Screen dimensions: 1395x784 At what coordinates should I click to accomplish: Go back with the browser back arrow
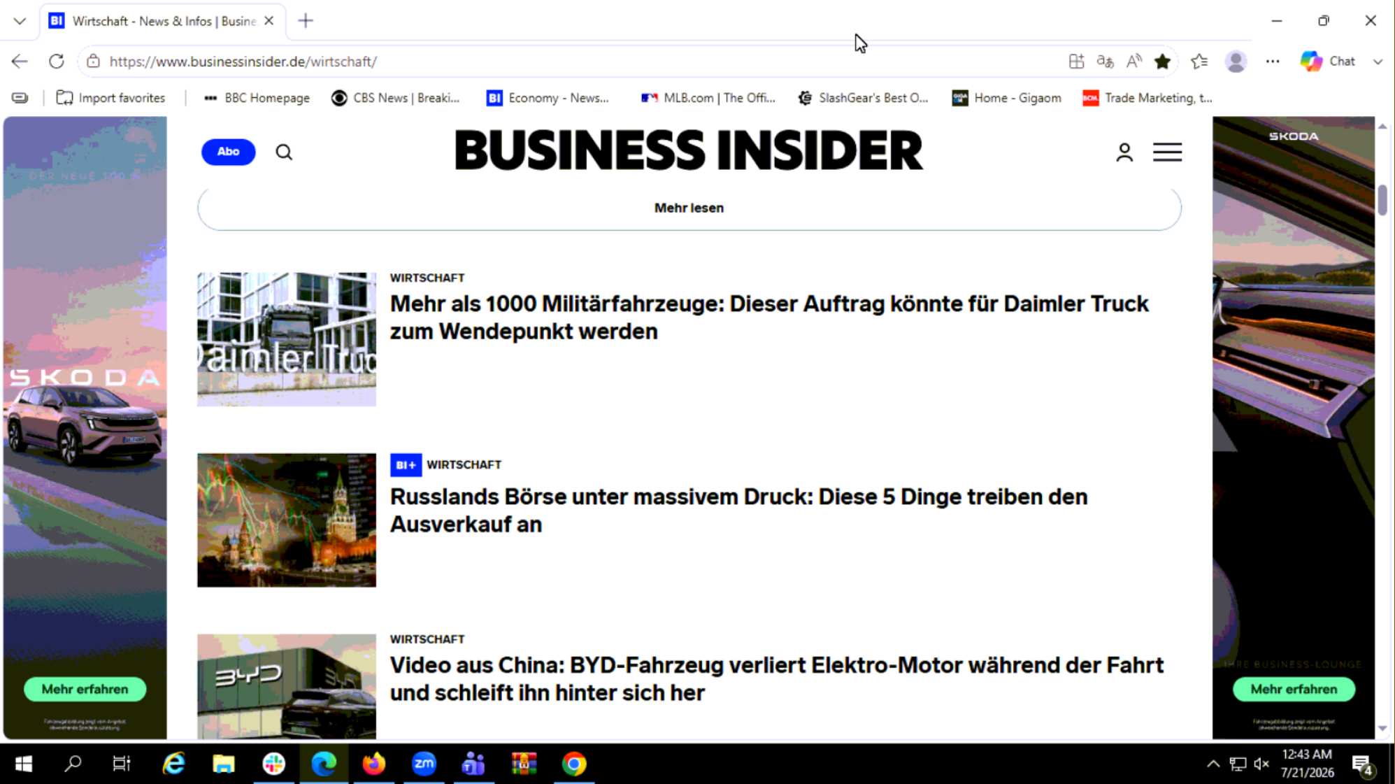point(20,62)
